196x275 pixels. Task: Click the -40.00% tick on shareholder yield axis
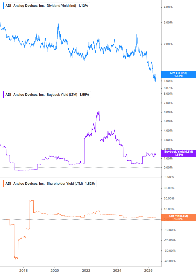click(169, 261)
